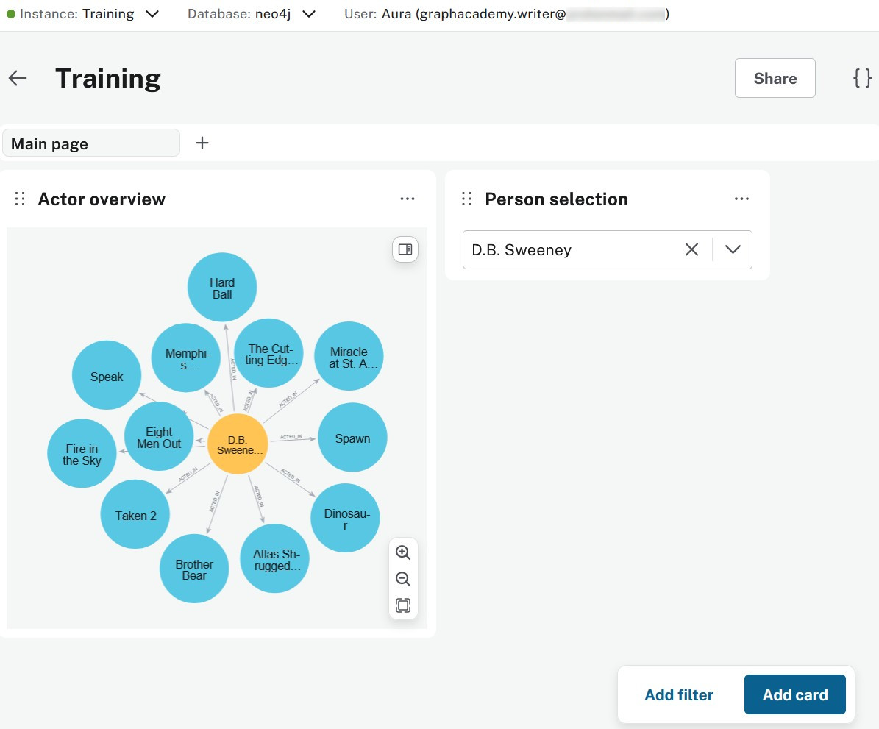The height and width of the screenshot is (729, 879).
Task: Add a new dashboard page with plus icon
Action: click(x=202, y=143)
